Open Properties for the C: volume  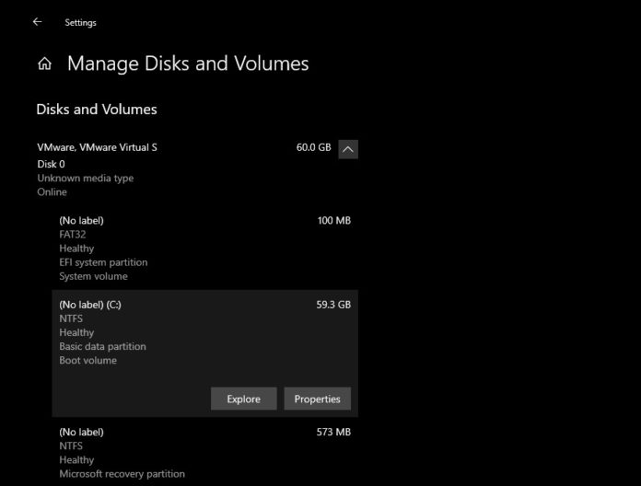pos(317,399)
